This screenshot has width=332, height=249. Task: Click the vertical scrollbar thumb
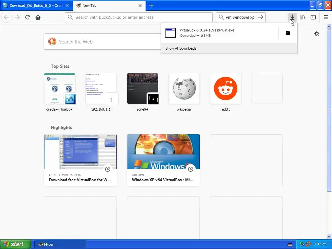329,110
